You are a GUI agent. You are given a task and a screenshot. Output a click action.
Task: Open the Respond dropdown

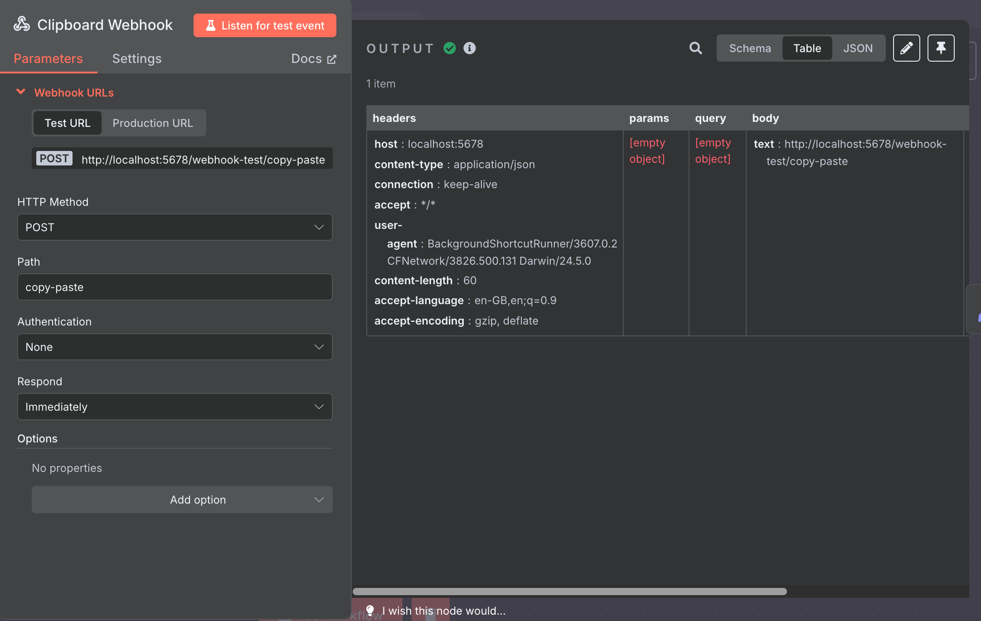[x=175, y=407]
